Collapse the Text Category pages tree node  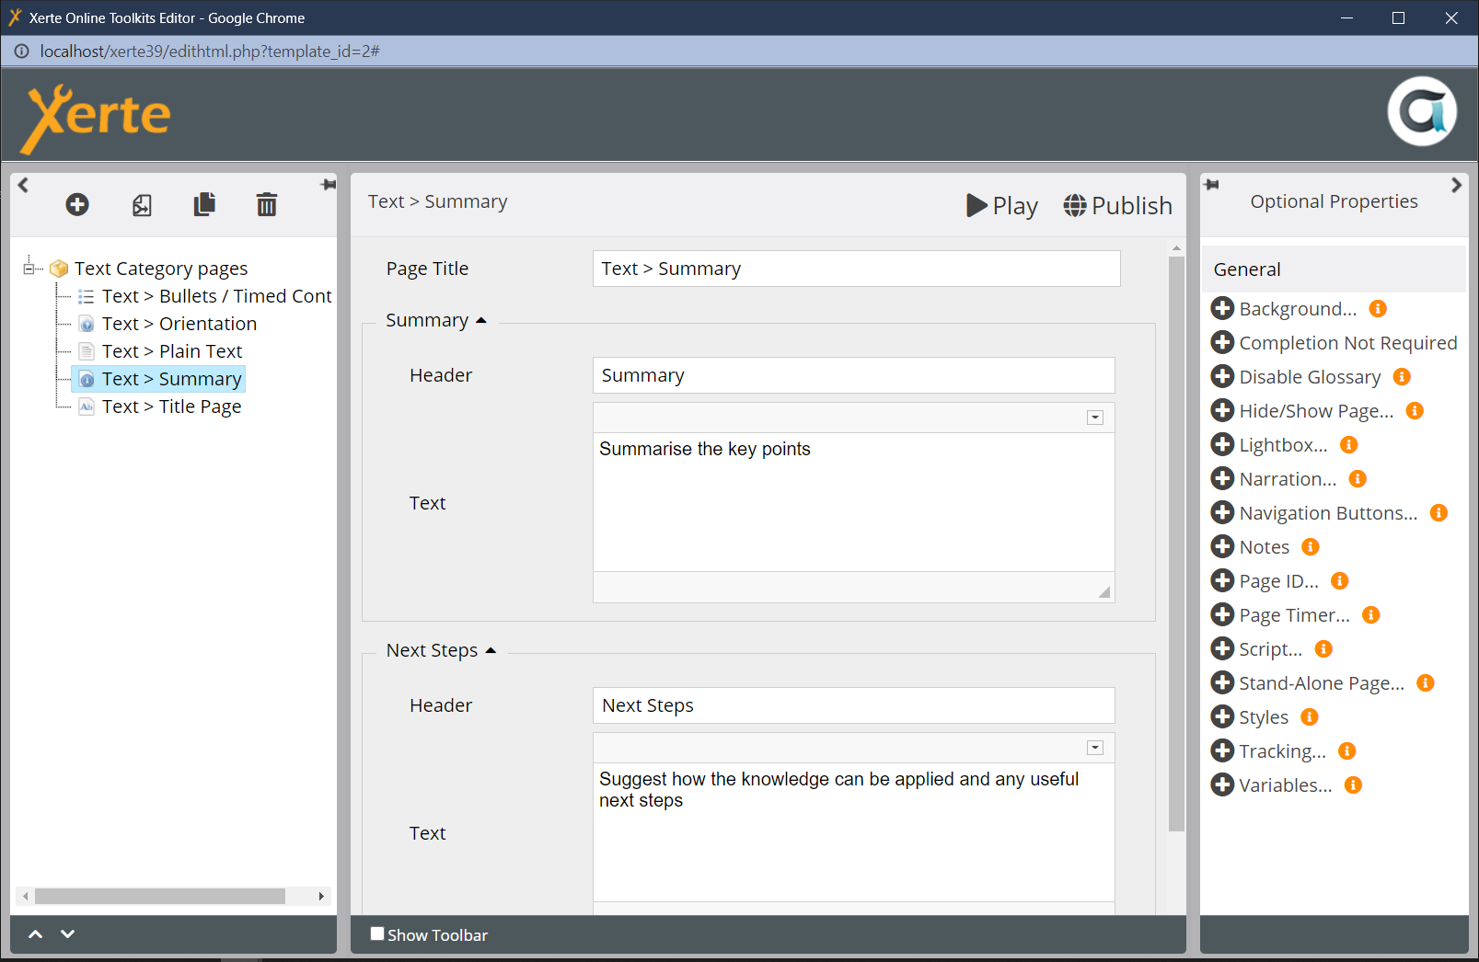[29, 269]
